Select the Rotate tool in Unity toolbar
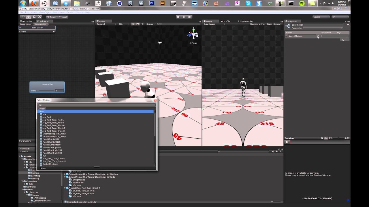Viewport: 369px width, 207px height. click(34, 17)
